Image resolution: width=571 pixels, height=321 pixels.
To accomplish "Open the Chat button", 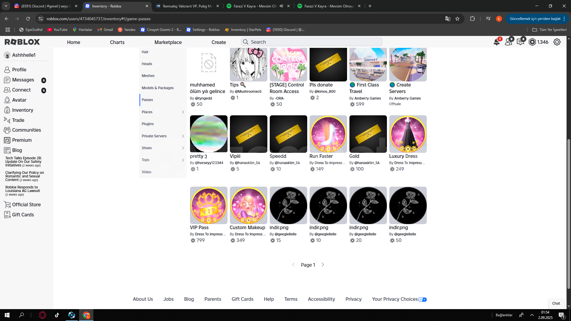I will (x=556, y=303).
